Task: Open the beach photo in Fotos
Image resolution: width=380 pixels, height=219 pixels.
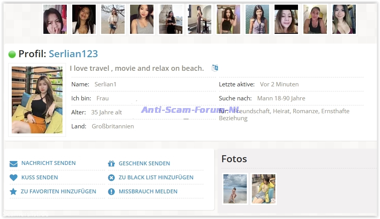Action: click(x=235, y=189)
